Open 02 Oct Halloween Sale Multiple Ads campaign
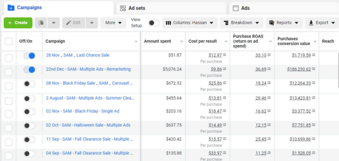Image resolution: width=339 pixels, height=161 pixels. coord(88,125)
